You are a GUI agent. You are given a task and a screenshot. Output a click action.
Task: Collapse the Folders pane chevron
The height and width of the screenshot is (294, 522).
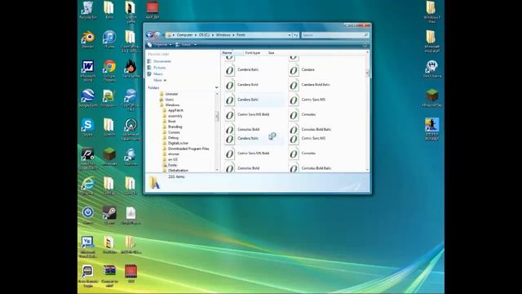point(216,87)
